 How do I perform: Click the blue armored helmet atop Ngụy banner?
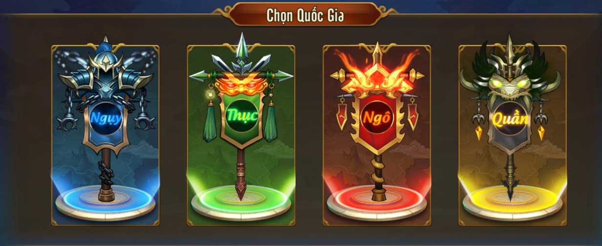click(106, 66)
